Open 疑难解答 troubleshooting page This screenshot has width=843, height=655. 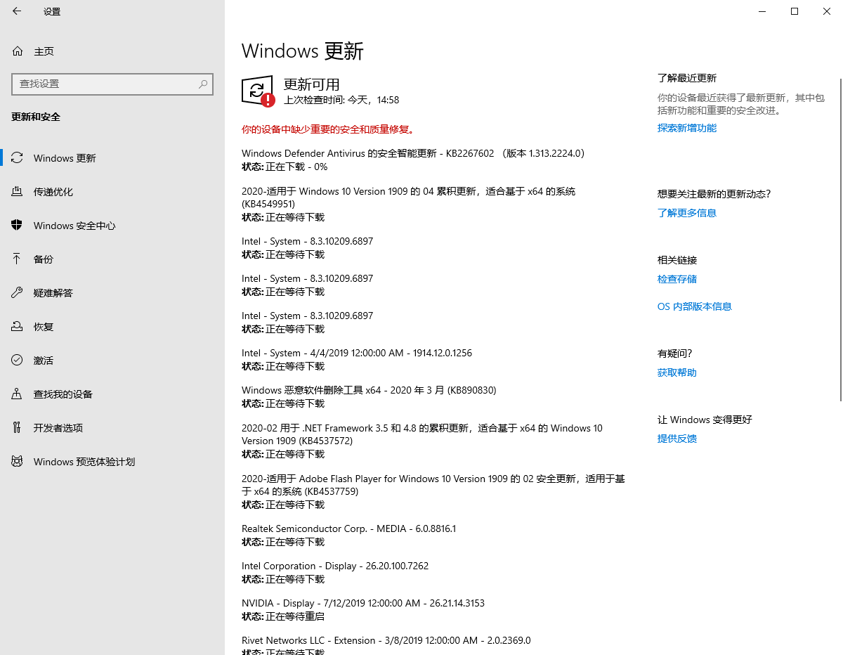click(112, 293)
